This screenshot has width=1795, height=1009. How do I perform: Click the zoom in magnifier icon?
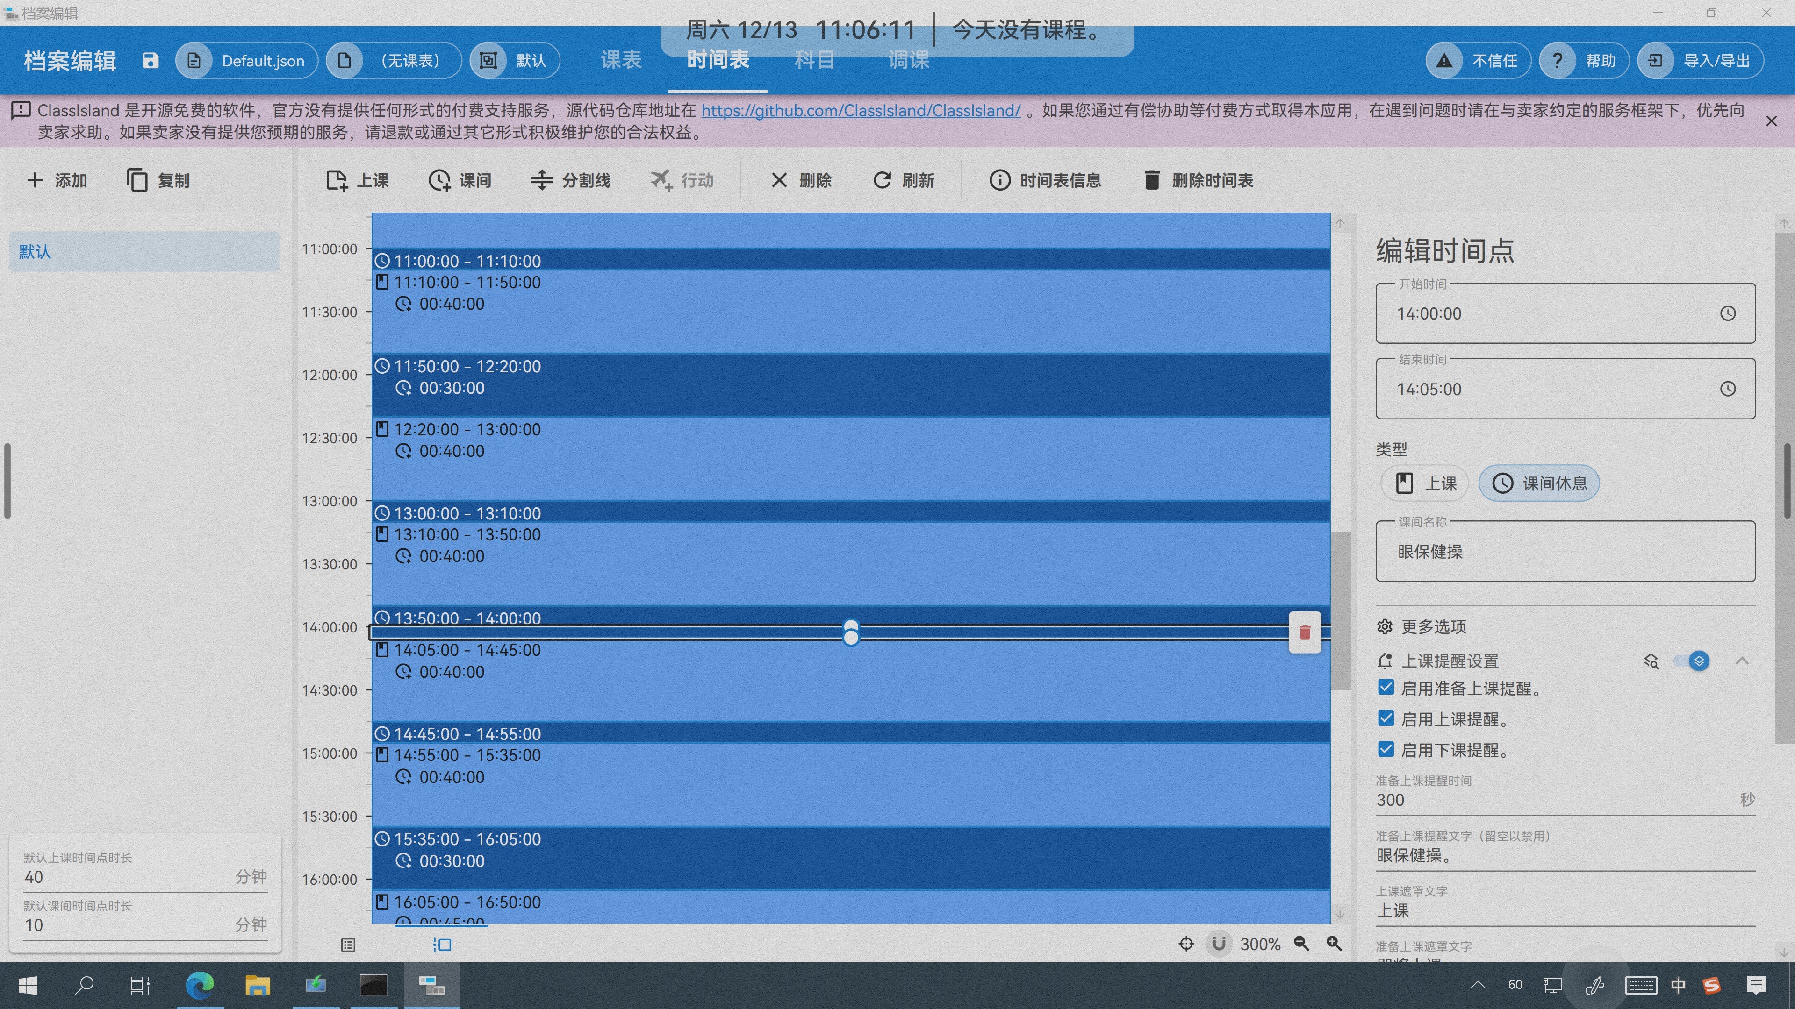click(x=1334, y=944)
